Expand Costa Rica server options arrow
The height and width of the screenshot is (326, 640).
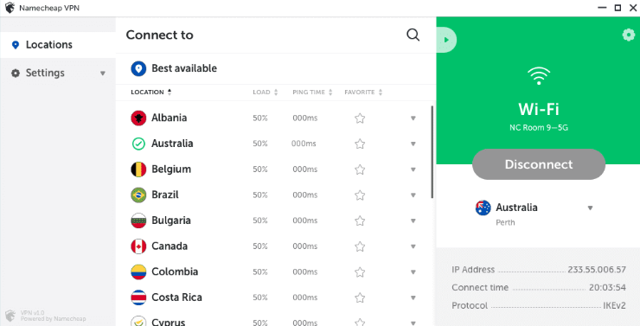413,297
